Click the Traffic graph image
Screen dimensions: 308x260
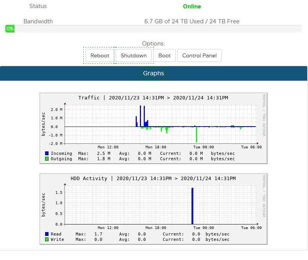pos(153,128)
